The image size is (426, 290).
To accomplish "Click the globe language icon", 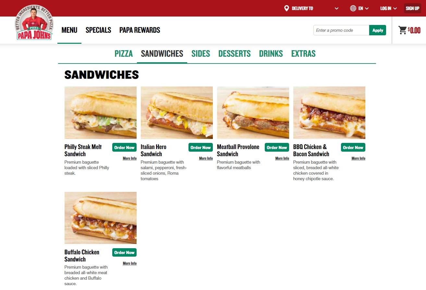I will point(353,8).
